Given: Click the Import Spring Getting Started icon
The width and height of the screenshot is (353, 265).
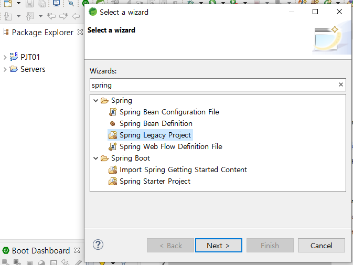Looking at the screenshot, I should coord(113,169).
